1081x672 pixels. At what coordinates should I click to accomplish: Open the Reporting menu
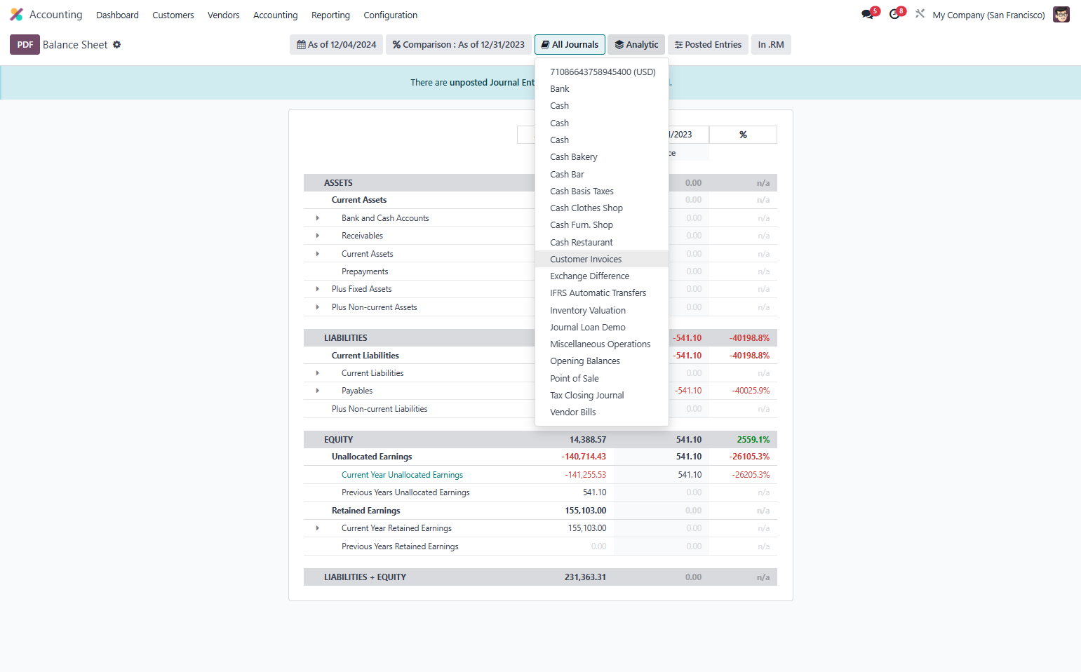click(x=330, y=15)
